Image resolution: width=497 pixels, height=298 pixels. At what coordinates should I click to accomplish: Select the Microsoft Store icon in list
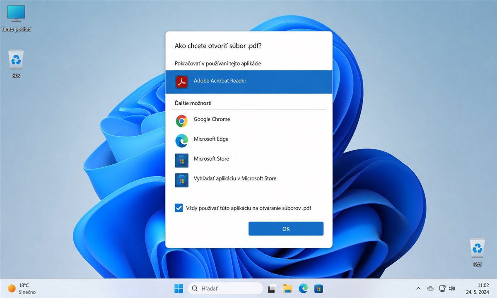pyautogui.click(x=181, y=160)
